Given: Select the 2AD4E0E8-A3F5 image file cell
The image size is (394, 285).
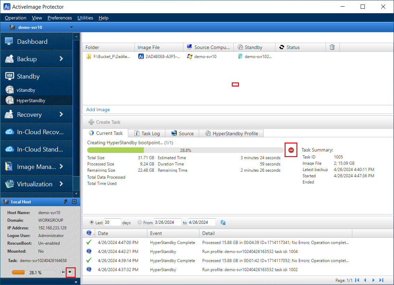Looking at the screenshot, I should click(x=159, y=57).
